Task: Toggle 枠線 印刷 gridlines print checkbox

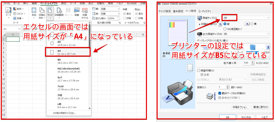Action: 125,18
